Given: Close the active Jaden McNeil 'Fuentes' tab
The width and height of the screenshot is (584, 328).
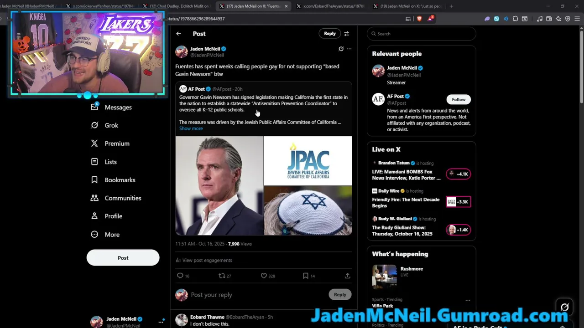Looking at the screenshot, I should (x=287, y=6).
